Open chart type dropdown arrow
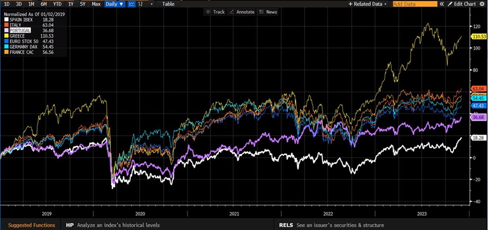Image resolution: width=488 pixels, height=230 pixels. click(152, 4)
